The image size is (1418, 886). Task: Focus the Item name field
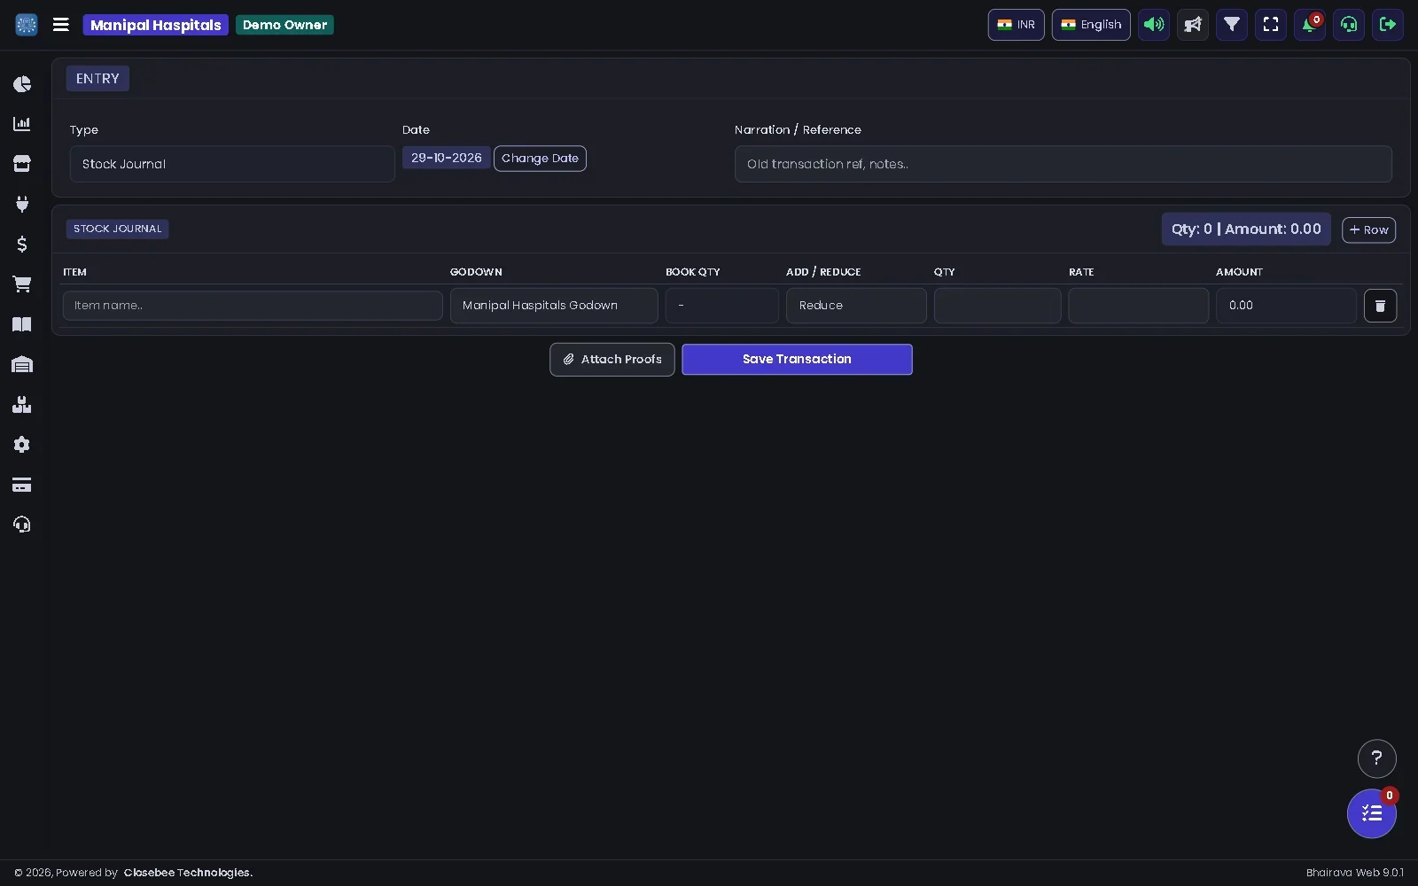pos(253,306)
